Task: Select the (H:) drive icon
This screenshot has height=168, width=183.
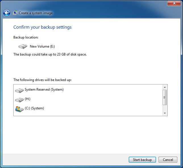Action: (19, 100)
